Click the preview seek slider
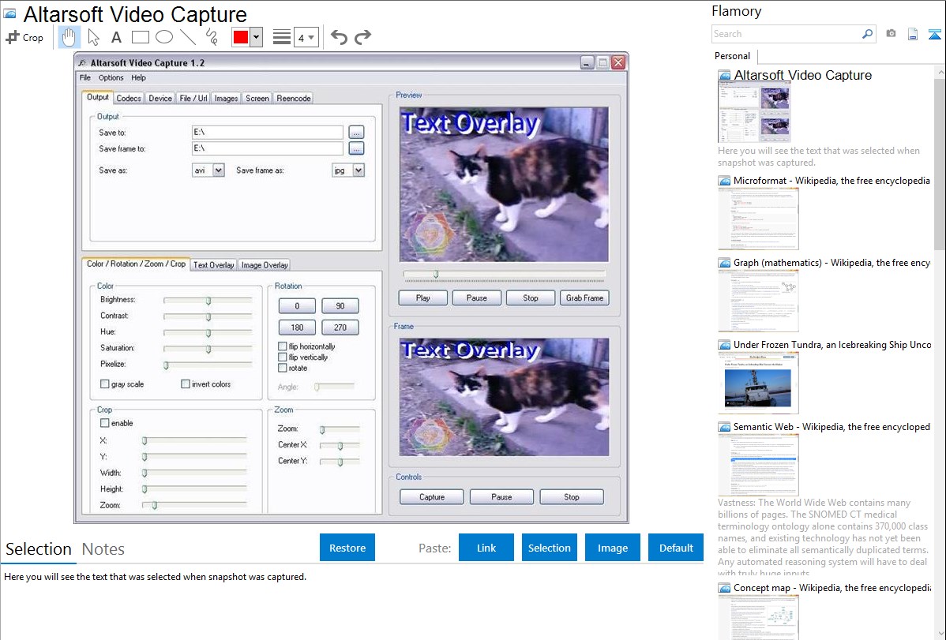 pos(505,275)
